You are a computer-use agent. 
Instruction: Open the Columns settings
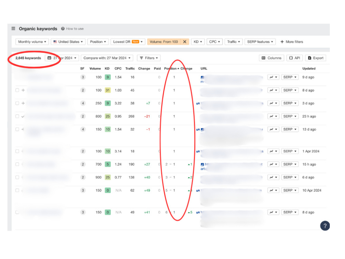pyautogui.click(x=272, y=58)
